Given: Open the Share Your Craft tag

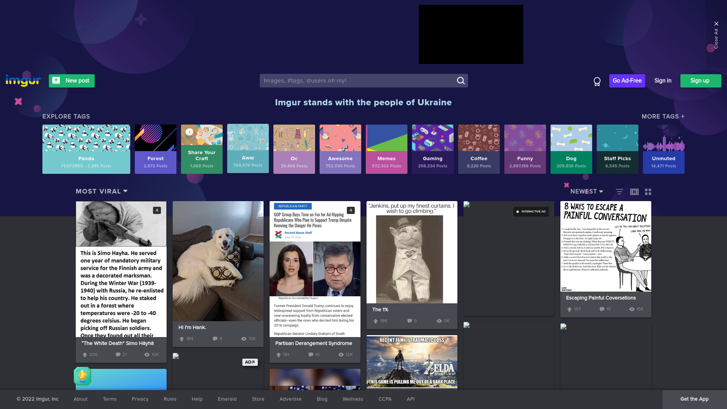Looking at the screenshot, I should 202,149.
